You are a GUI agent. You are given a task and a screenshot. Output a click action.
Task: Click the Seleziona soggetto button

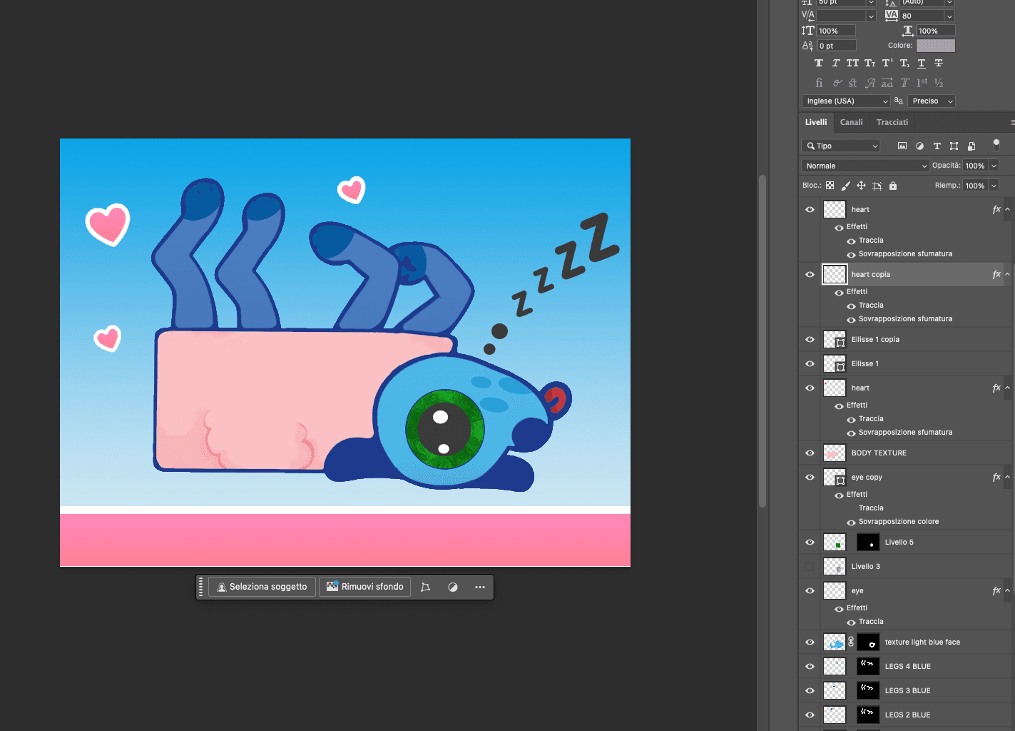[262, 587]
